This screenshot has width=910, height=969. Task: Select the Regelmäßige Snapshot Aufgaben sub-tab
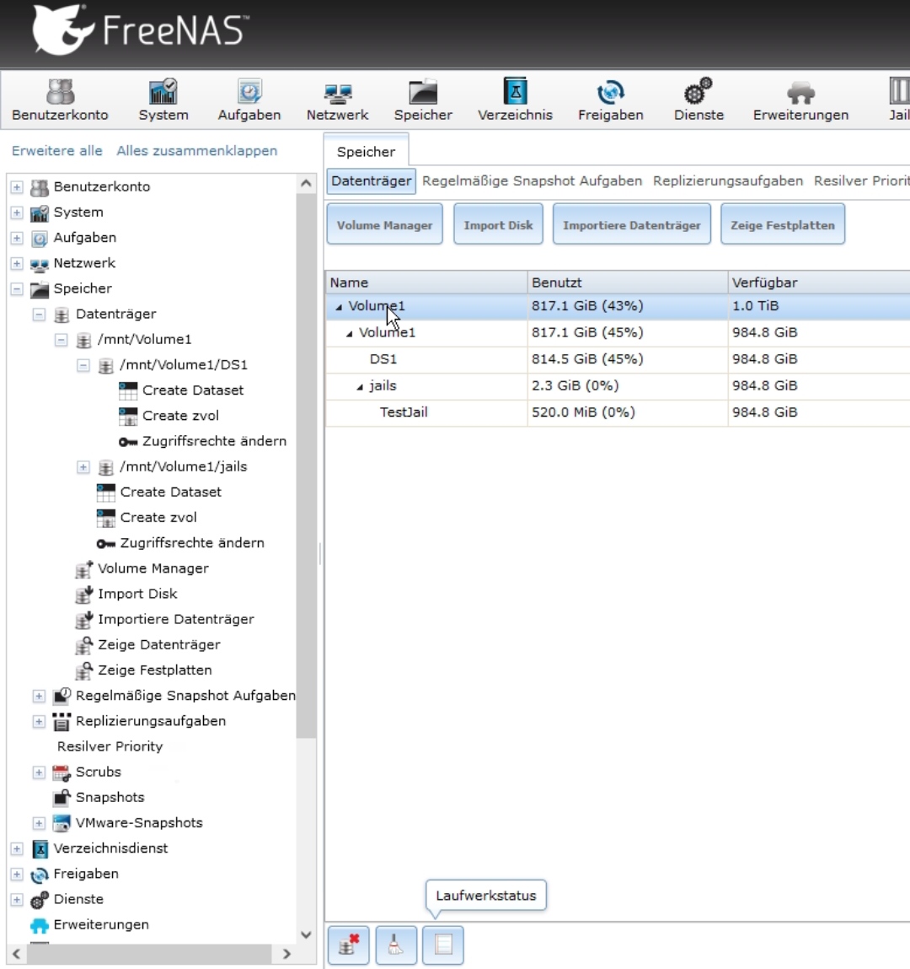(x=533, y=181)
